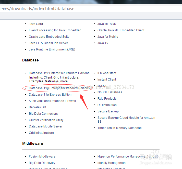Open the Java TV link
The height and width of the screenshot is (169, 182).
[103, 43]
